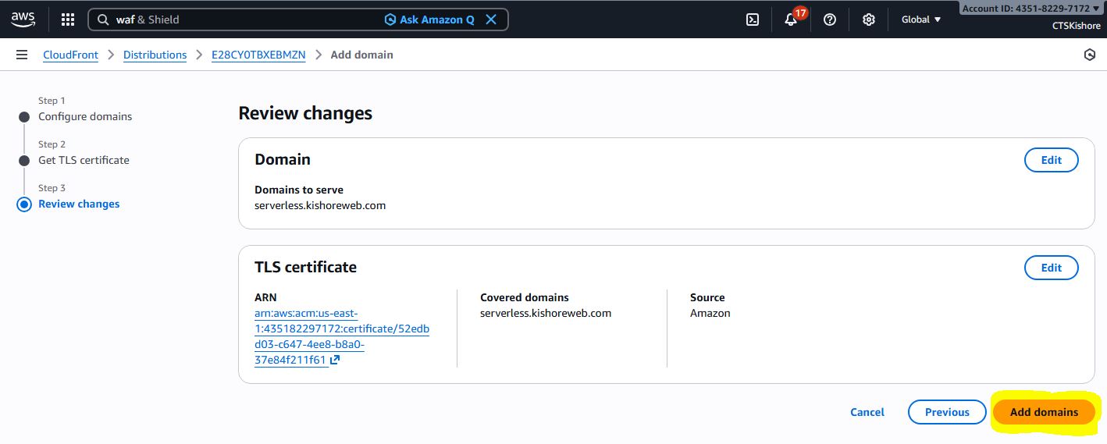1107x444 pixels.
Task: Navigate to Distributions breadcrumb
Action: pyautogui.click(x=155, y=55)
